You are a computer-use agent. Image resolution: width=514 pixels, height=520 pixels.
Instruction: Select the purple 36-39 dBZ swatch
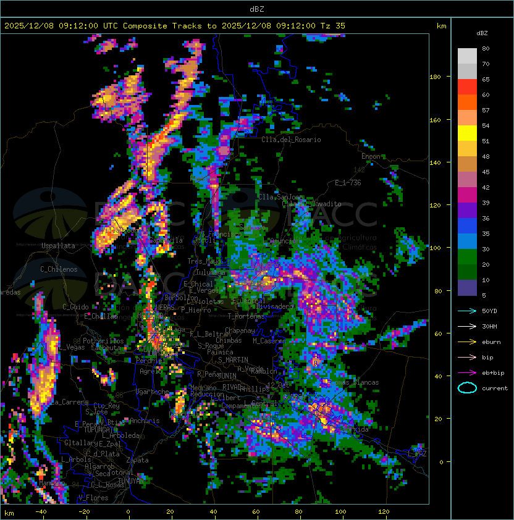point(467,210)
